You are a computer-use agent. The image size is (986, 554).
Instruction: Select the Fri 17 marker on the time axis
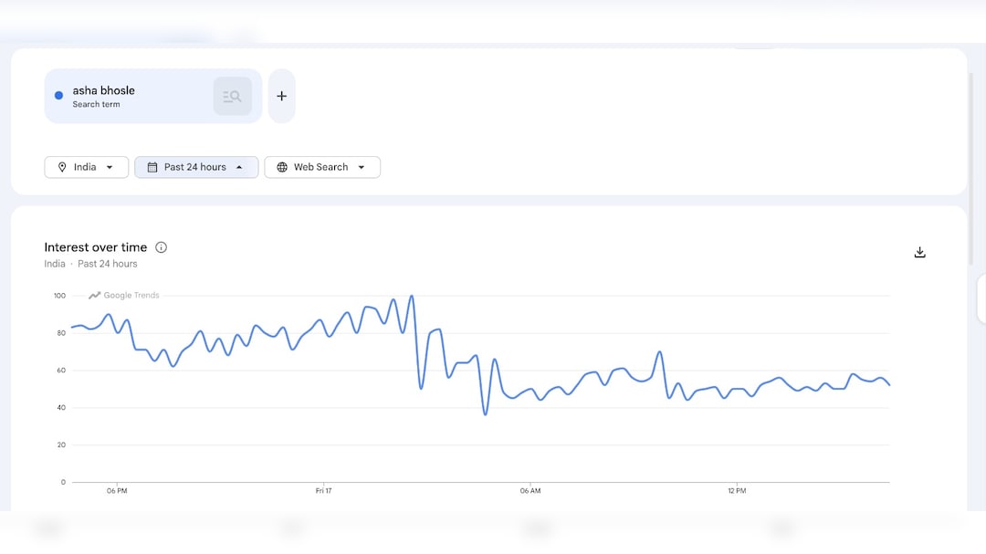point(323,491)
